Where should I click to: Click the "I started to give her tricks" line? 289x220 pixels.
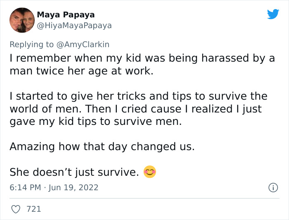[x=138, y=96]
